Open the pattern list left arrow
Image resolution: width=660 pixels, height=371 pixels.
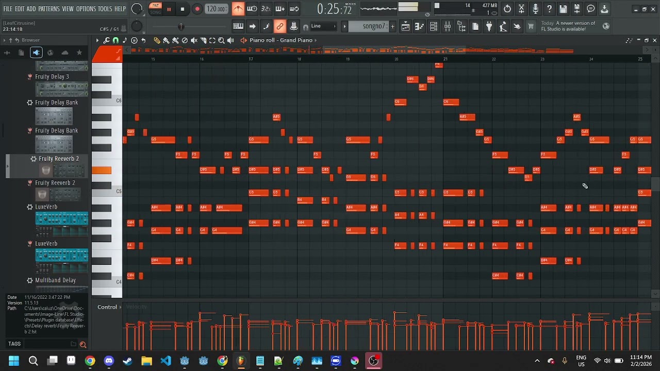344,26
